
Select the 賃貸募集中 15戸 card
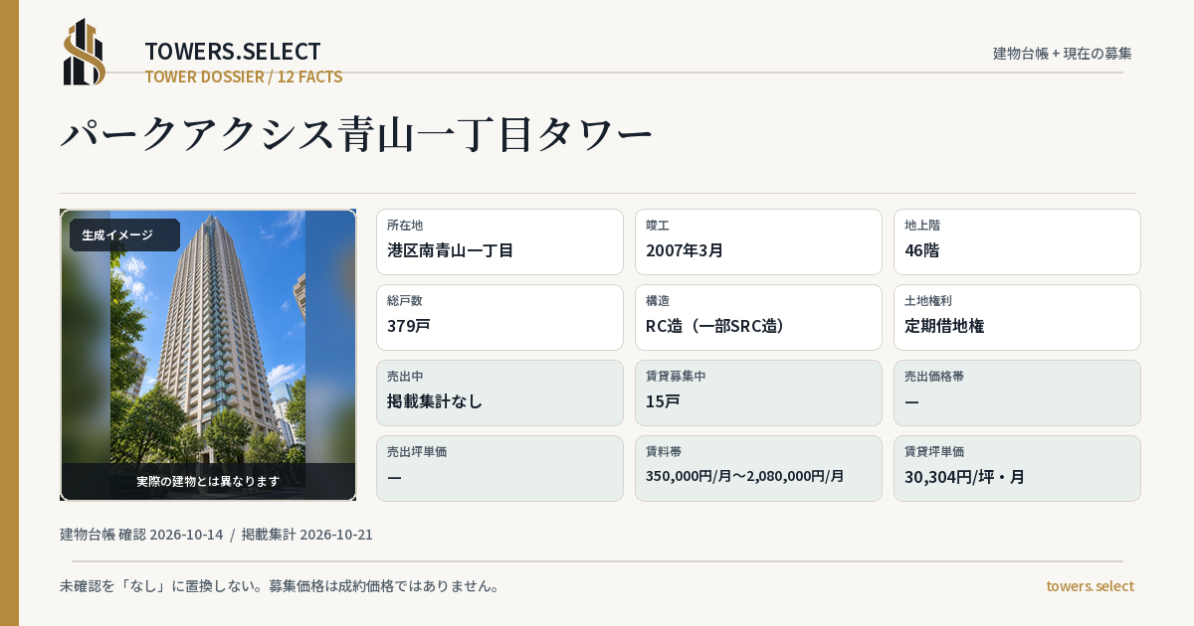[x=758, y=392]
